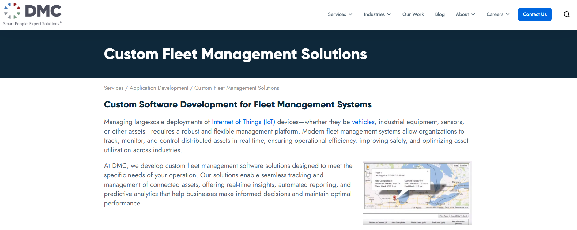Click Export Data To Excel in screenshot
The height and width of the screenshot is (230, 577).
point(459,216)
